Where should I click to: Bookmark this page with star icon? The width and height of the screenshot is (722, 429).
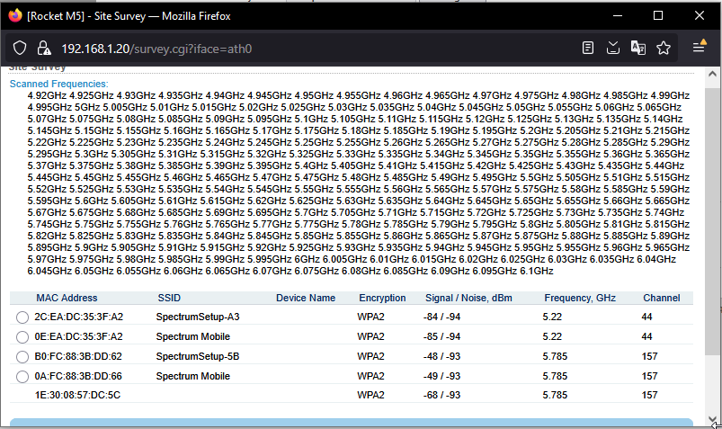coord(664,48)
